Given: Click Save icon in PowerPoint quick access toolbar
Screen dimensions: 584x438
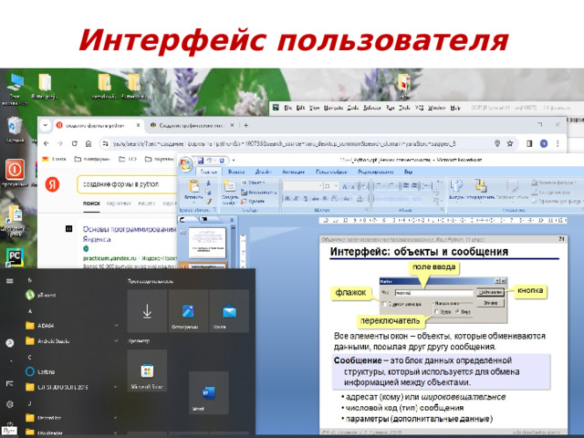Looking at the screenshot, I should point(201,161).
